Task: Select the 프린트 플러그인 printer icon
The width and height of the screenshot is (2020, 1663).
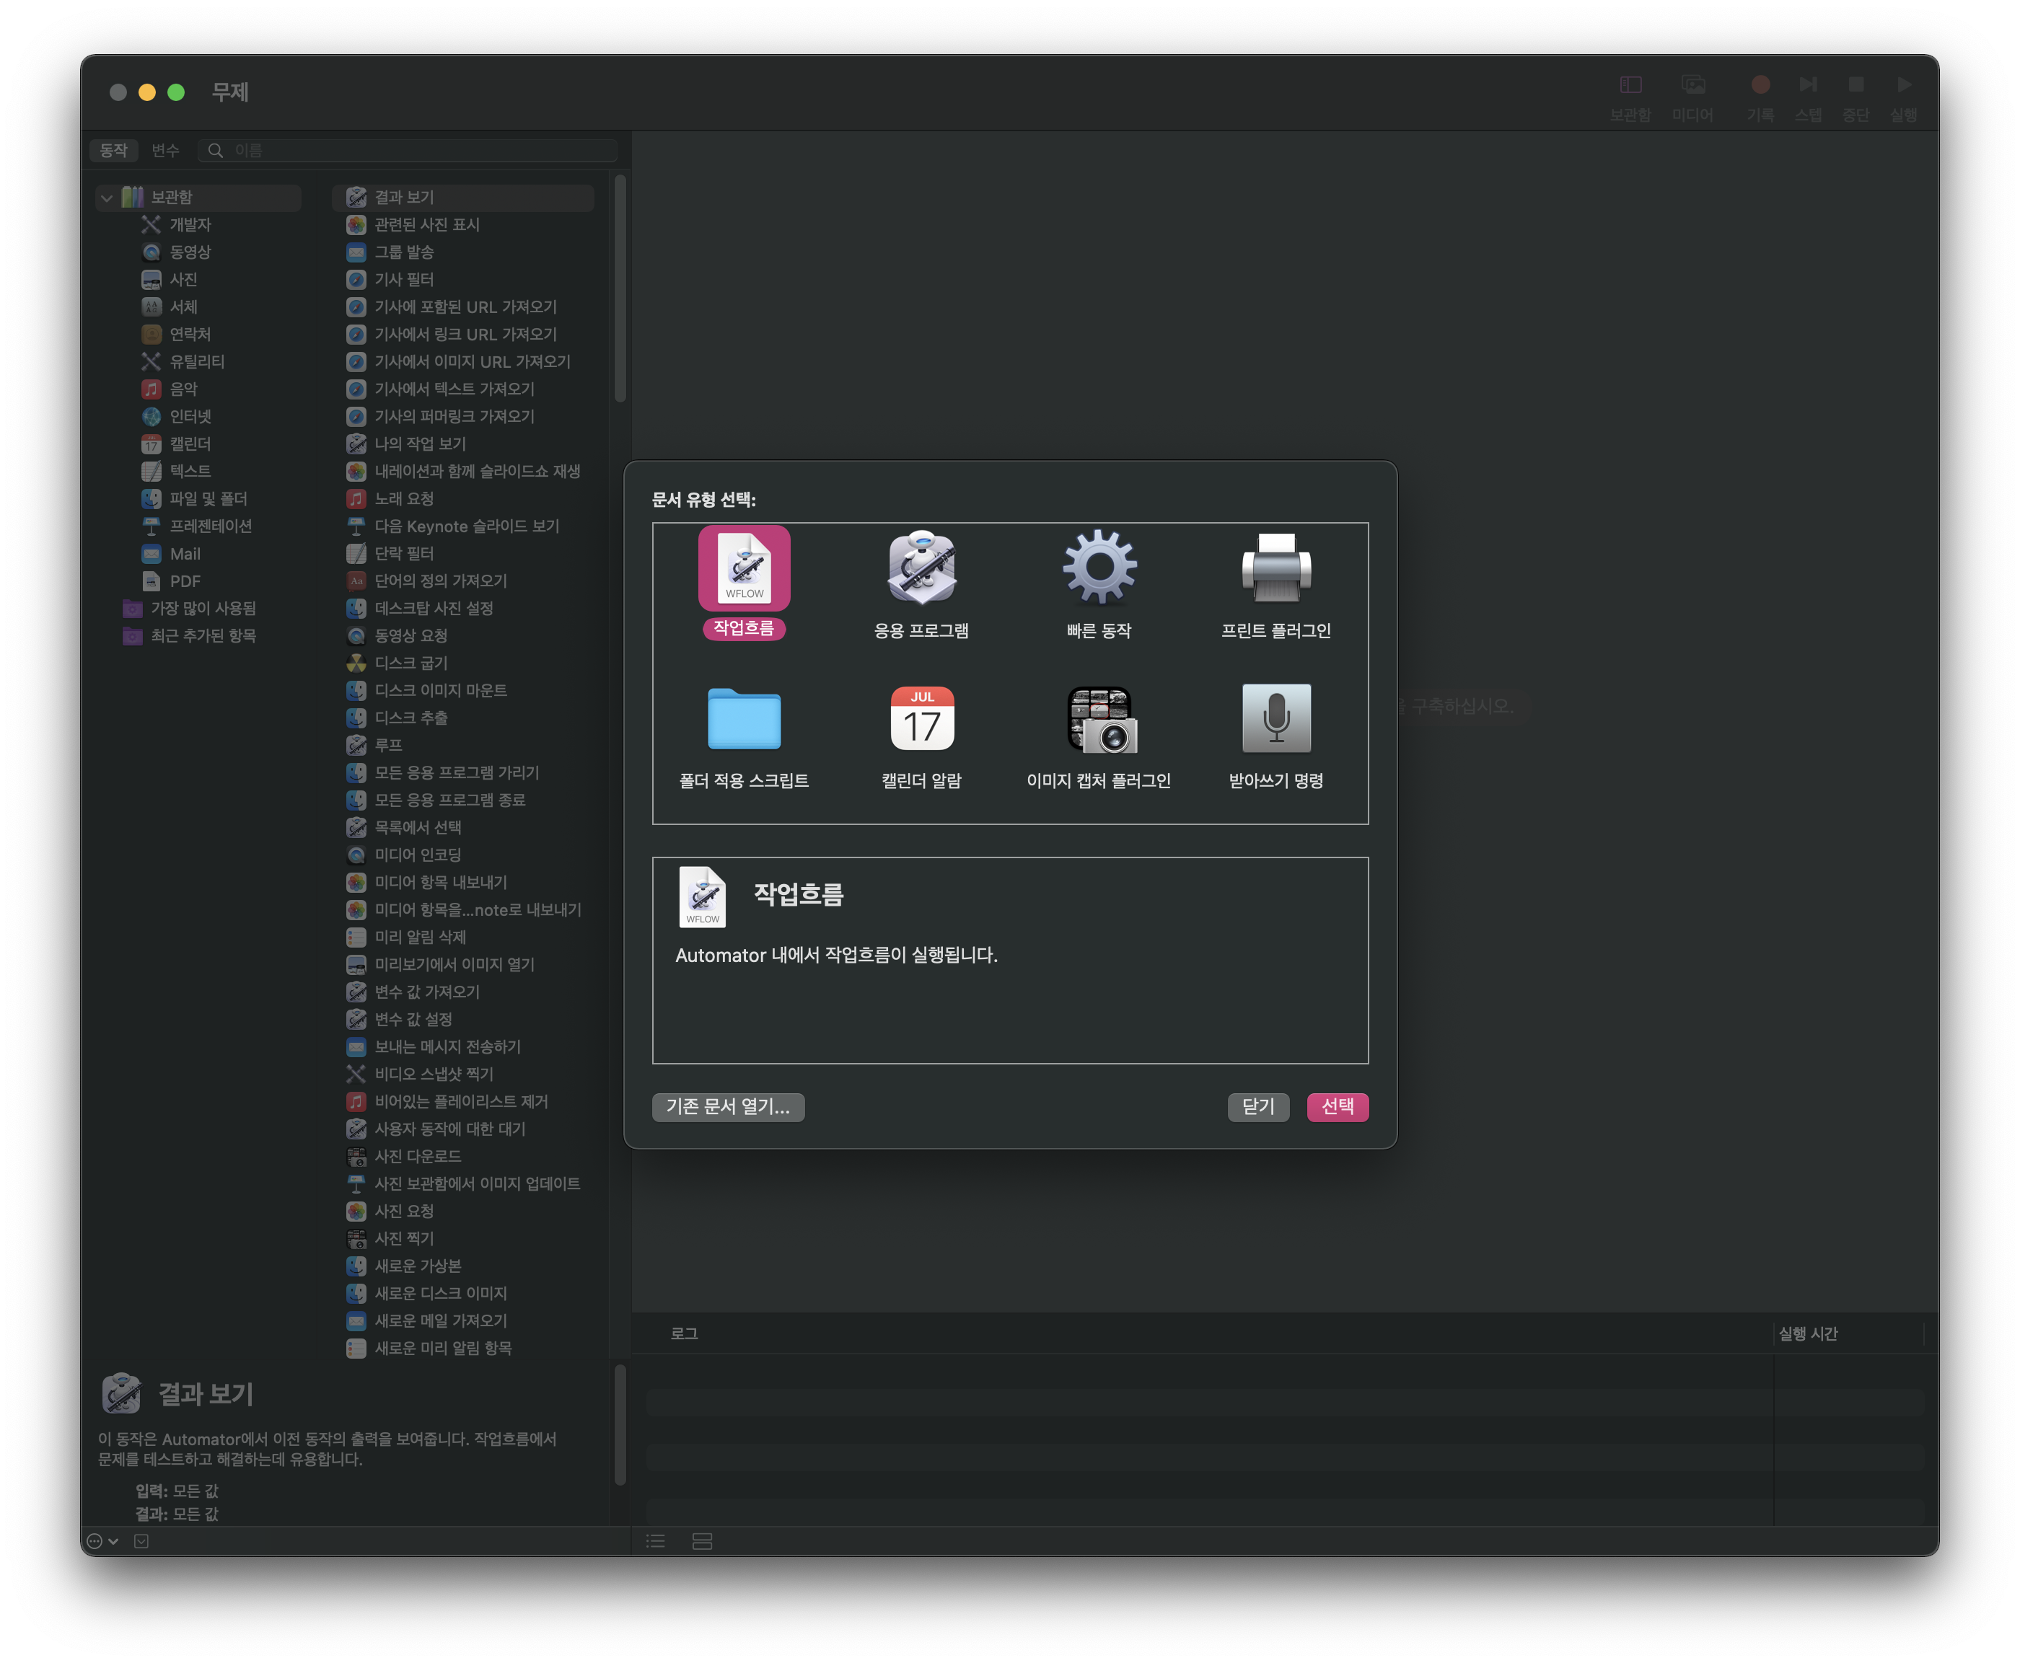Action: [1276, 568]
